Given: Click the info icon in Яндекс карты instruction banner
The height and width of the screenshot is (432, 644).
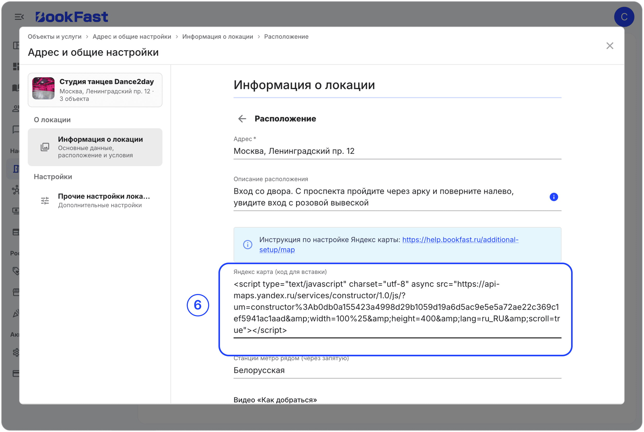Looking at the screenshot, I should (x=248, y=244).
